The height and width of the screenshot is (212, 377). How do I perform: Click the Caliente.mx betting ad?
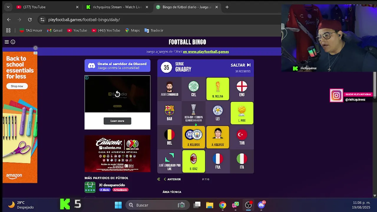coord(117,153)
